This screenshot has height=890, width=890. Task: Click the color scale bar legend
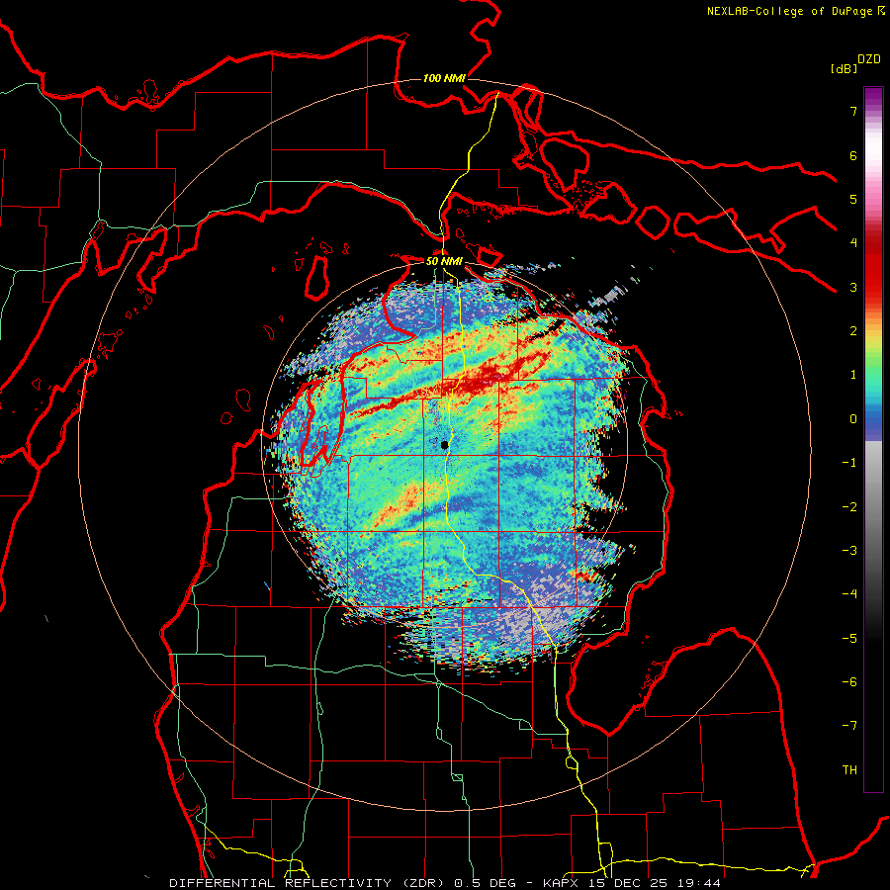point(873,439)
